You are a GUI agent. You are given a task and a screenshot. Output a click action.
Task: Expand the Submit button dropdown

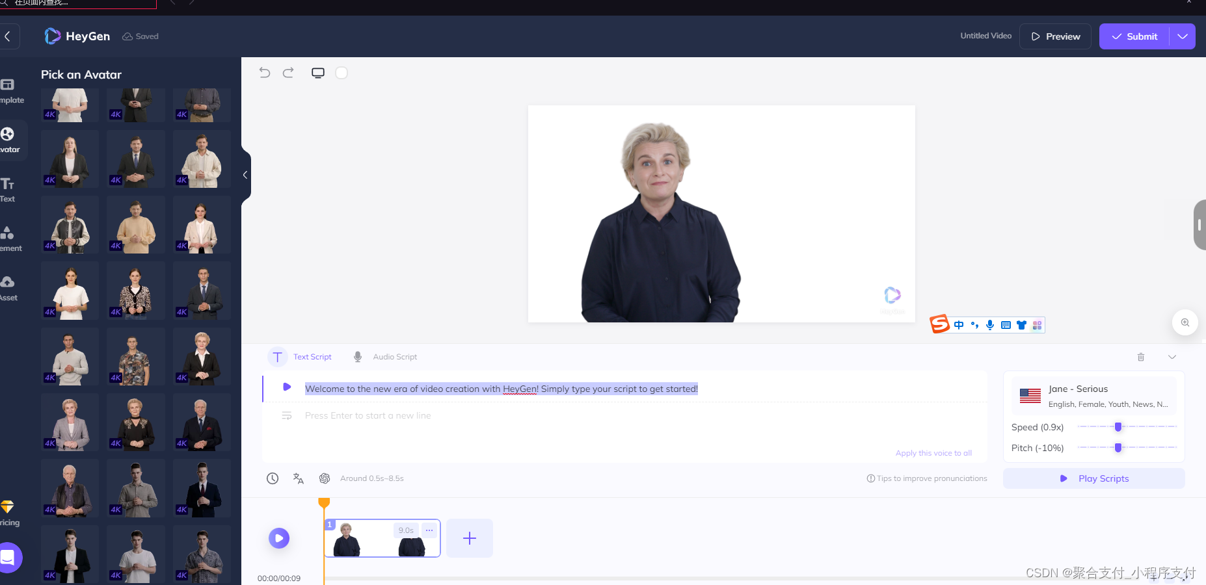click(1183, 36)
